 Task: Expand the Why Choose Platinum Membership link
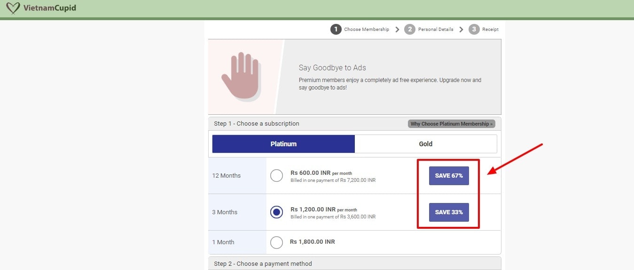pos(450,123)
